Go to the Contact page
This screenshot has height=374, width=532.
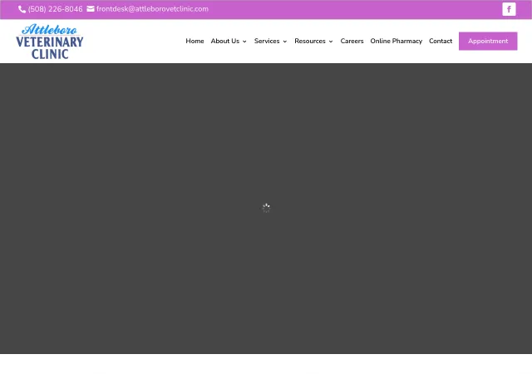pyautogui.click(x=441, y=41)
